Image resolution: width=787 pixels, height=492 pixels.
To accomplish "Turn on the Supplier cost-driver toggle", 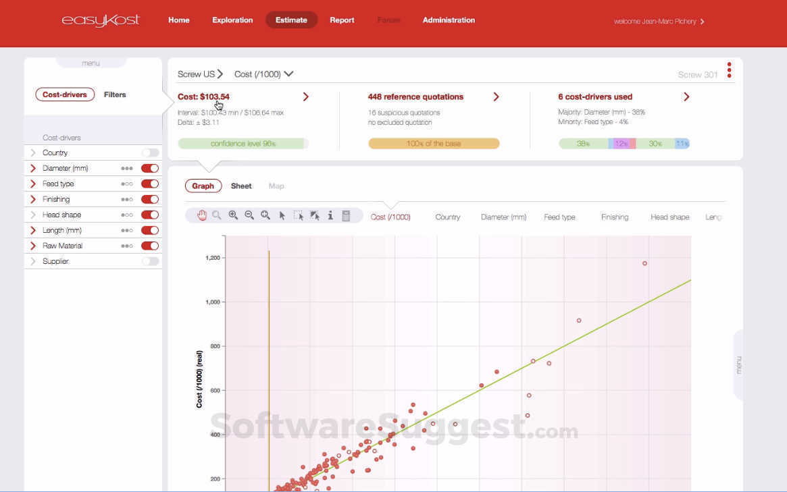I will click(150, 262).
